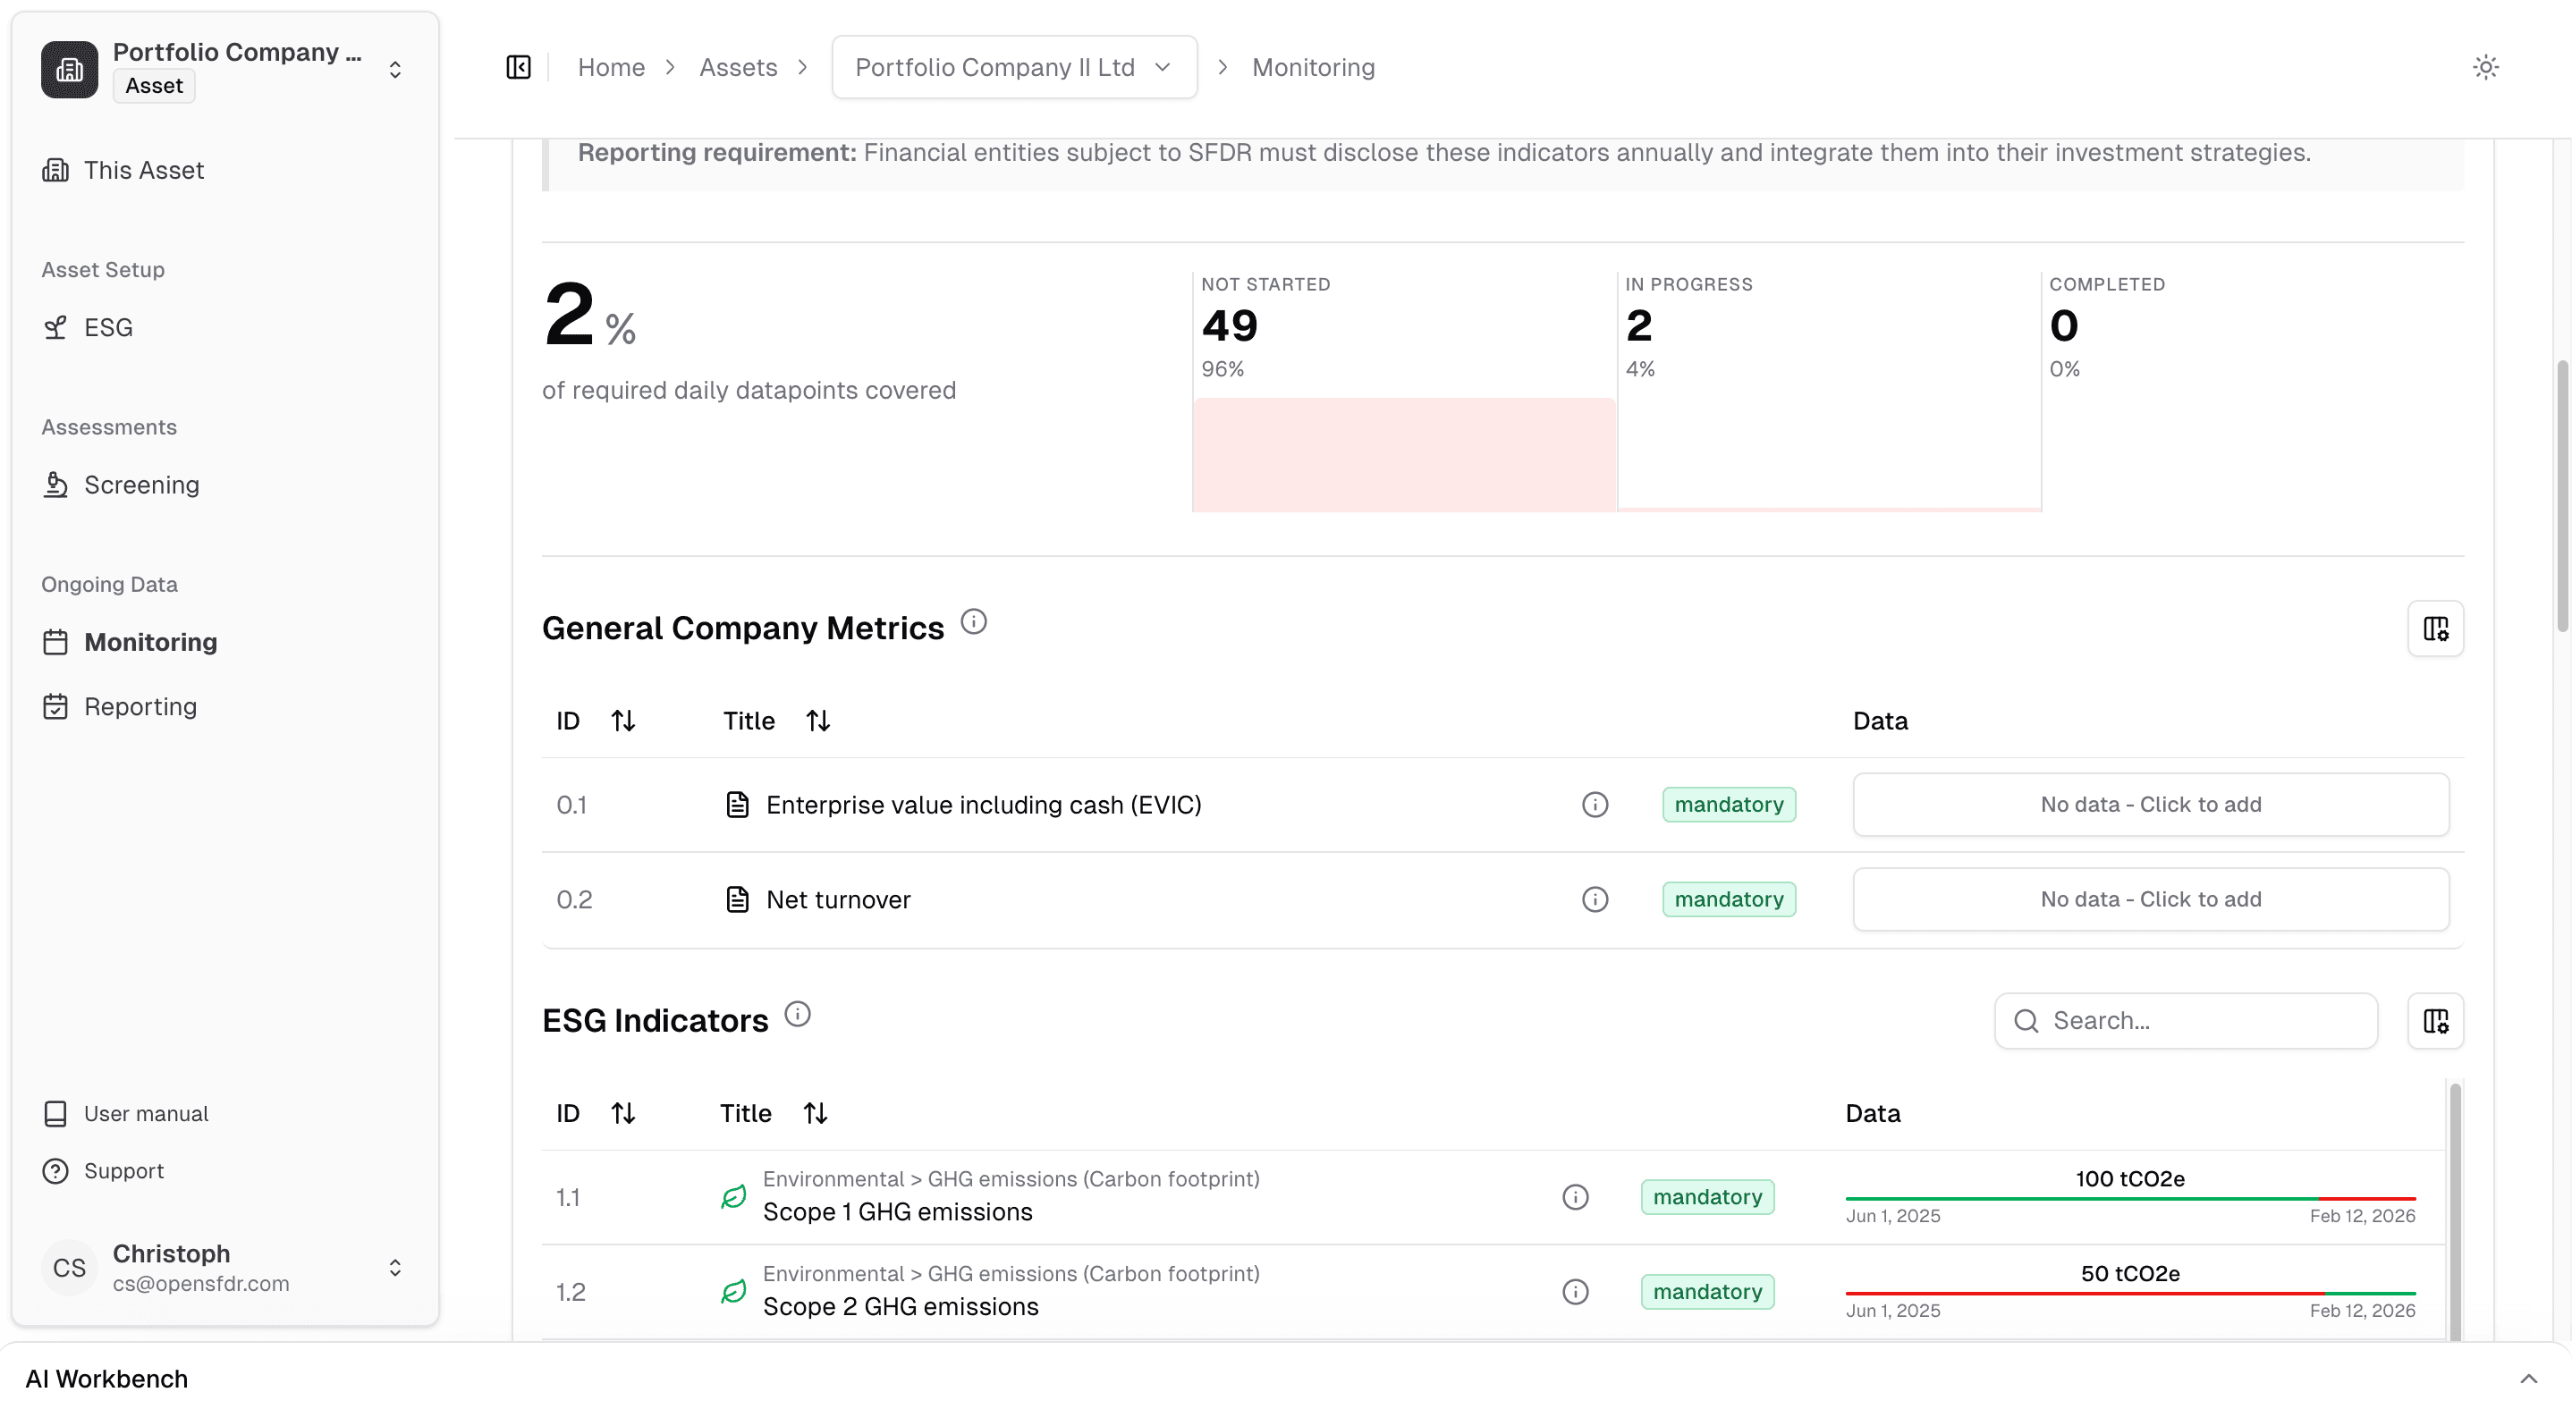
Task: Click the info icon beside Enterprise value (EVIC)
Action: point(1595,805)
